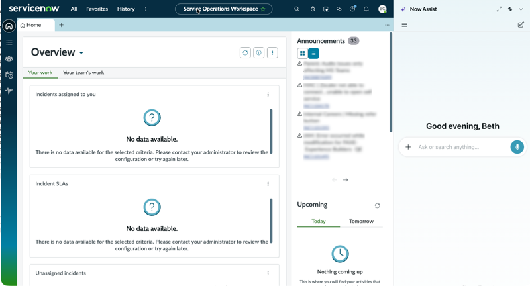Open the All menu

point(74,9)
